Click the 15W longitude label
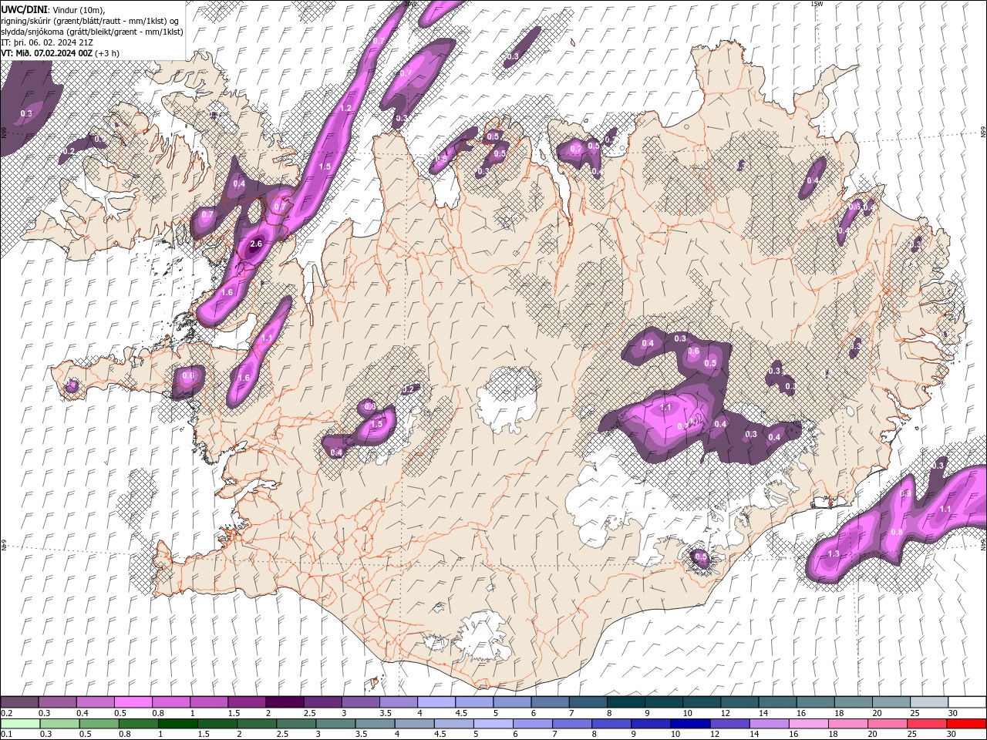This screenshot has width=987, height=740. point(817,4)
